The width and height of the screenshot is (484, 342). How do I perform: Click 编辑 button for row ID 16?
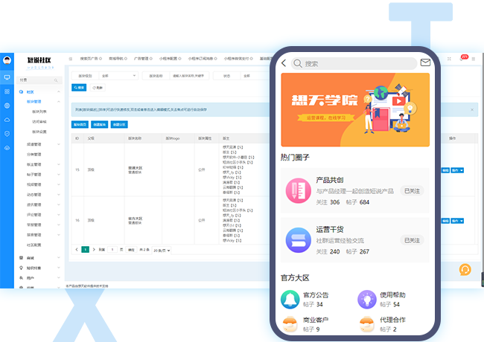point(445,221)
